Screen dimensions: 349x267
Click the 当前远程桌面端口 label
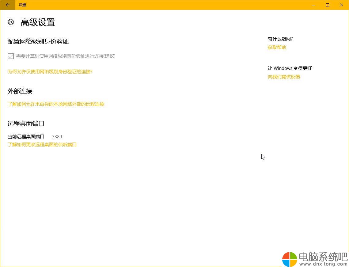pos(26,136)
